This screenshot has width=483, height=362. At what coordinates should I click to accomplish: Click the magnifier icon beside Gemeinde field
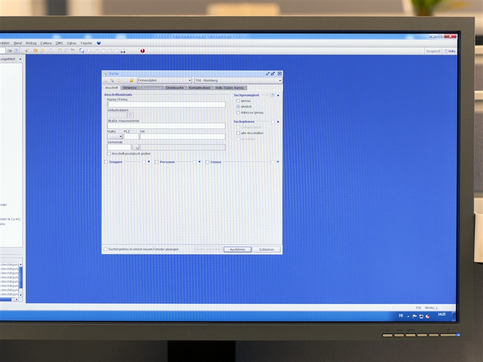tap(136, 147)
